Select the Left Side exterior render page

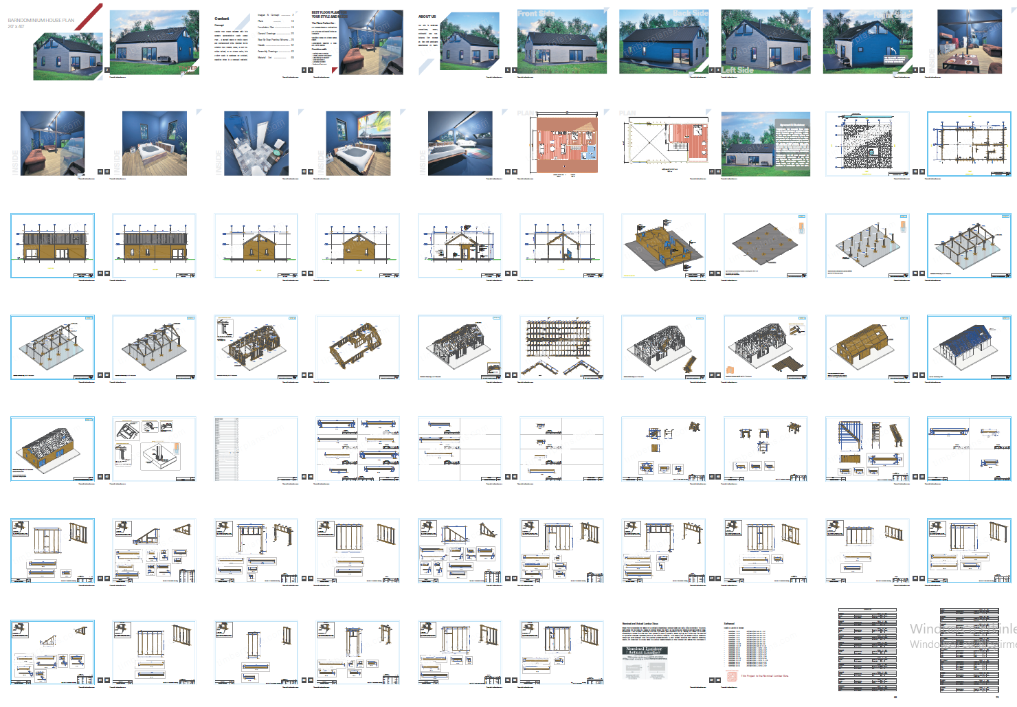tap(765, 43)
